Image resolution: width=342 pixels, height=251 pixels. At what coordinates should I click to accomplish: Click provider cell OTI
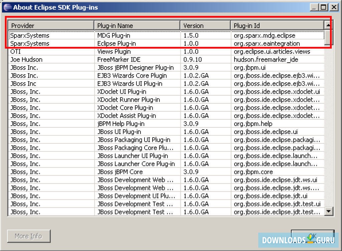point(15,51)
